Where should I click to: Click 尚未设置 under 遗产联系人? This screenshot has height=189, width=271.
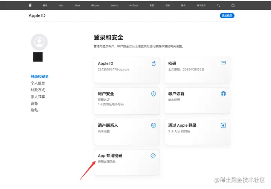click(x=104, y=132)
